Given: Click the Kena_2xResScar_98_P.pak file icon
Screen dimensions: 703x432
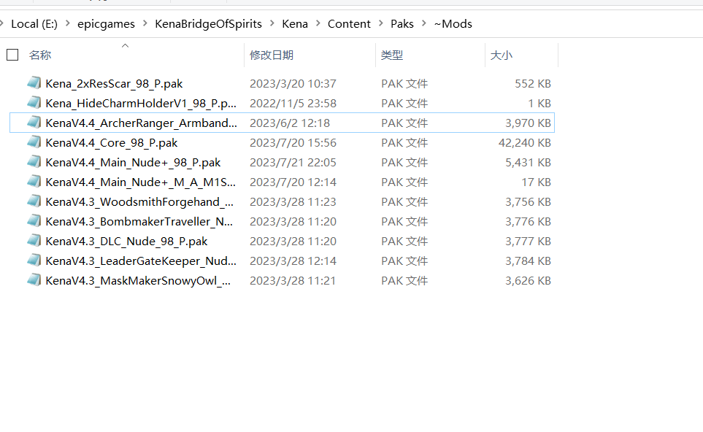Looking at the screenshot, I should (34, 83).
